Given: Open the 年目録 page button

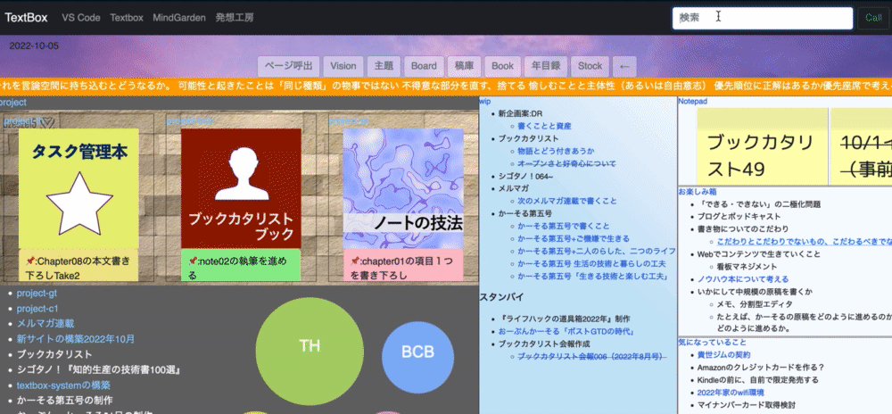Looking at the screenshot, I should pos(546,66).
